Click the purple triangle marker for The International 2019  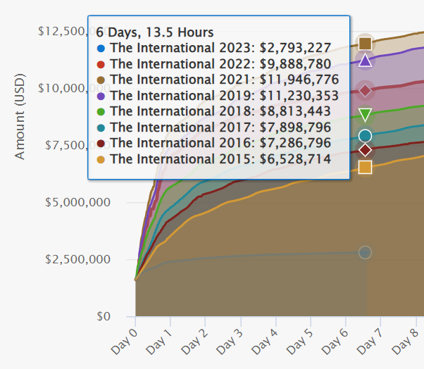point(365,61)
